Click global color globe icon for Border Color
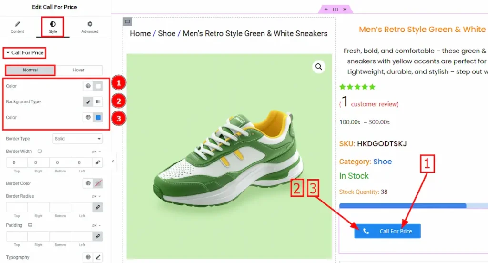 pos(88,183)
